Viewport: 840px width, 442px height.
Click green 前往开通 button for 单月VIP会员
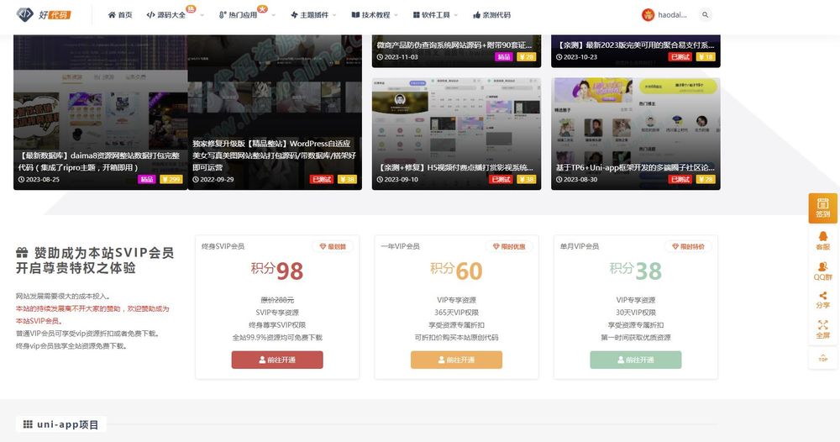pyautogui.click(x=636, y=360)
